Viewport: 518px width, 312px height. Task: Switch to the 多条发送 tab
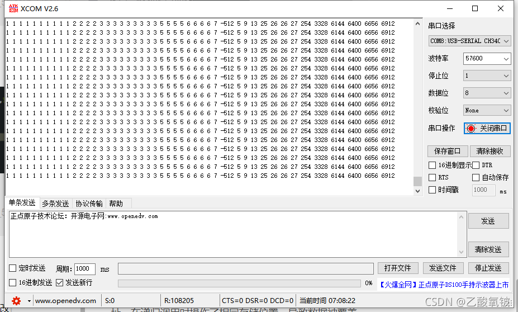pos(55,204)
